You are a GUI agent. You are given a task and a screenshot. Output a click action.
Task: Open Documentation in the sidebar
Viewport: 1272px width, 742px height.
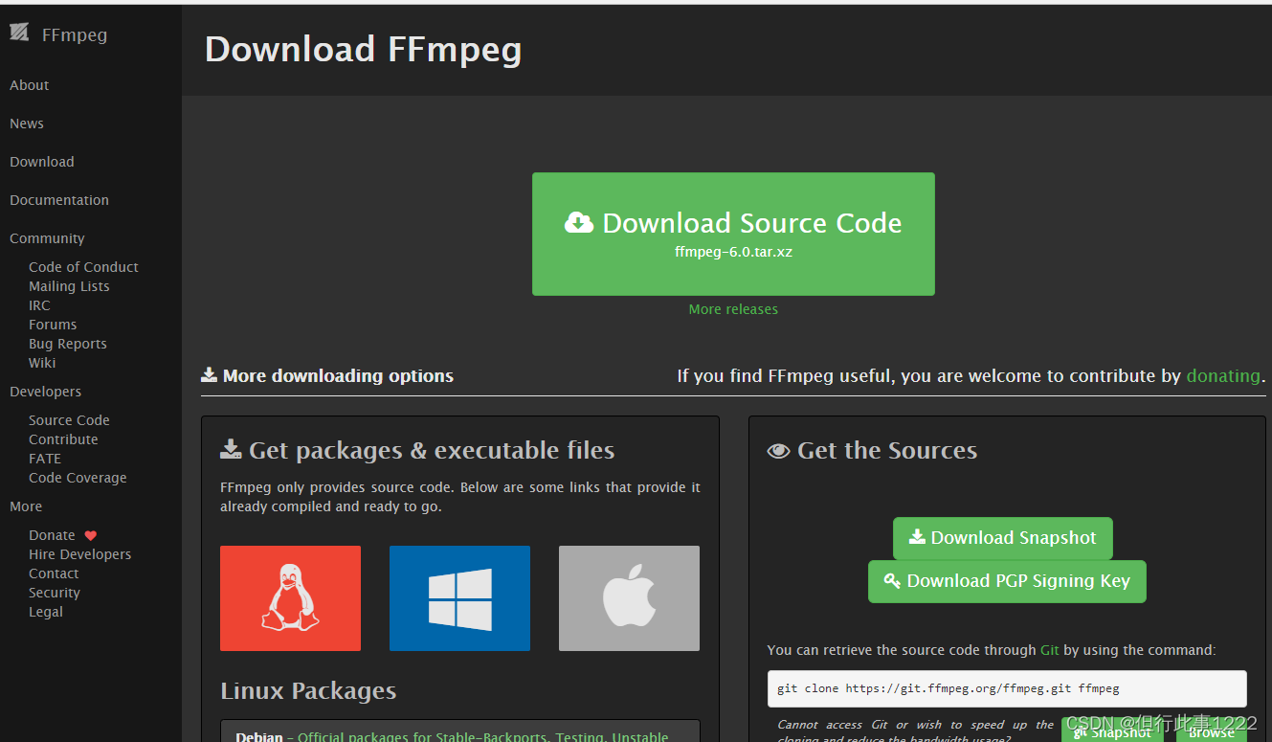[x=59, y=200]
